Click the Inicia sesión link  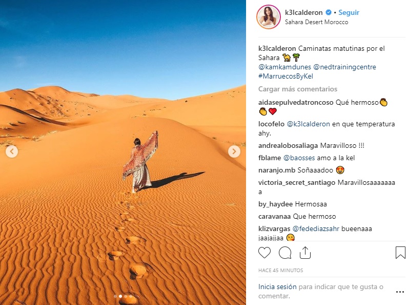277,287
